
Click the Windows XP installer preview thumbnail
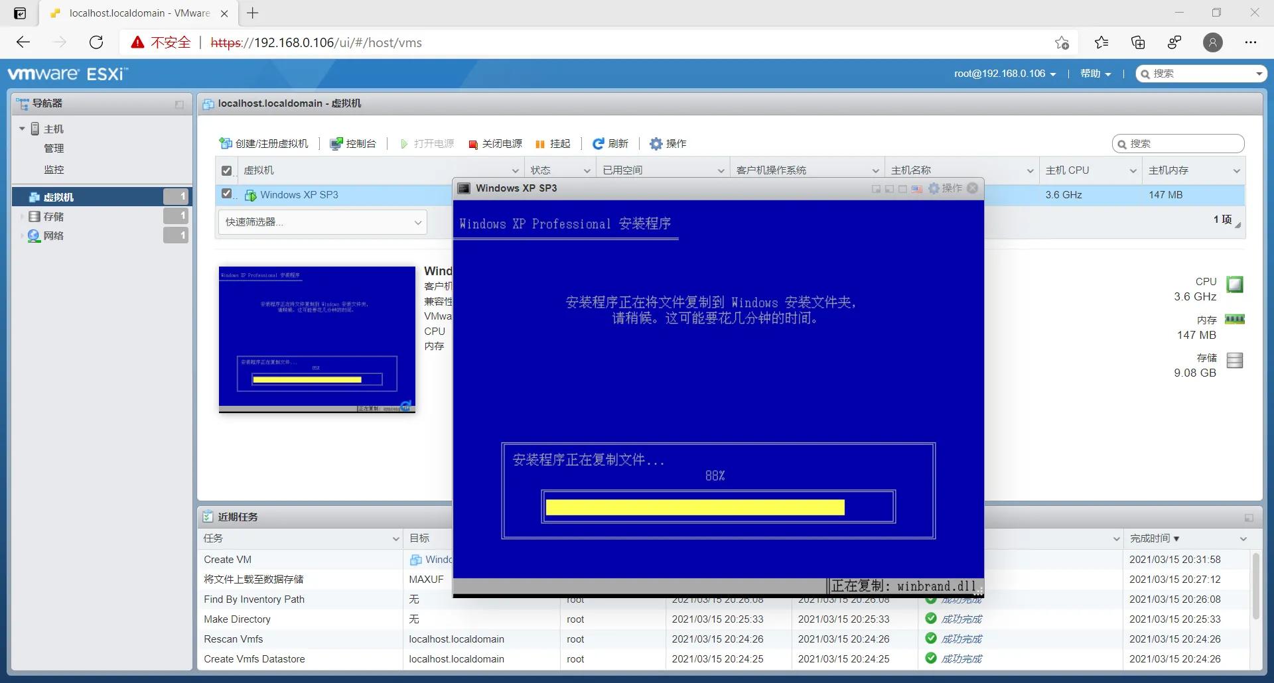point(317,340)
